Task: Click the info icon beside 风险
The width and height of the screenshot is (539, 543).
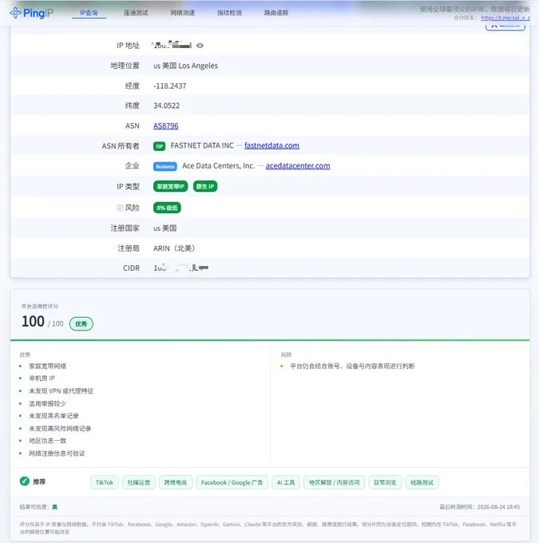Action: coord(120,208)
